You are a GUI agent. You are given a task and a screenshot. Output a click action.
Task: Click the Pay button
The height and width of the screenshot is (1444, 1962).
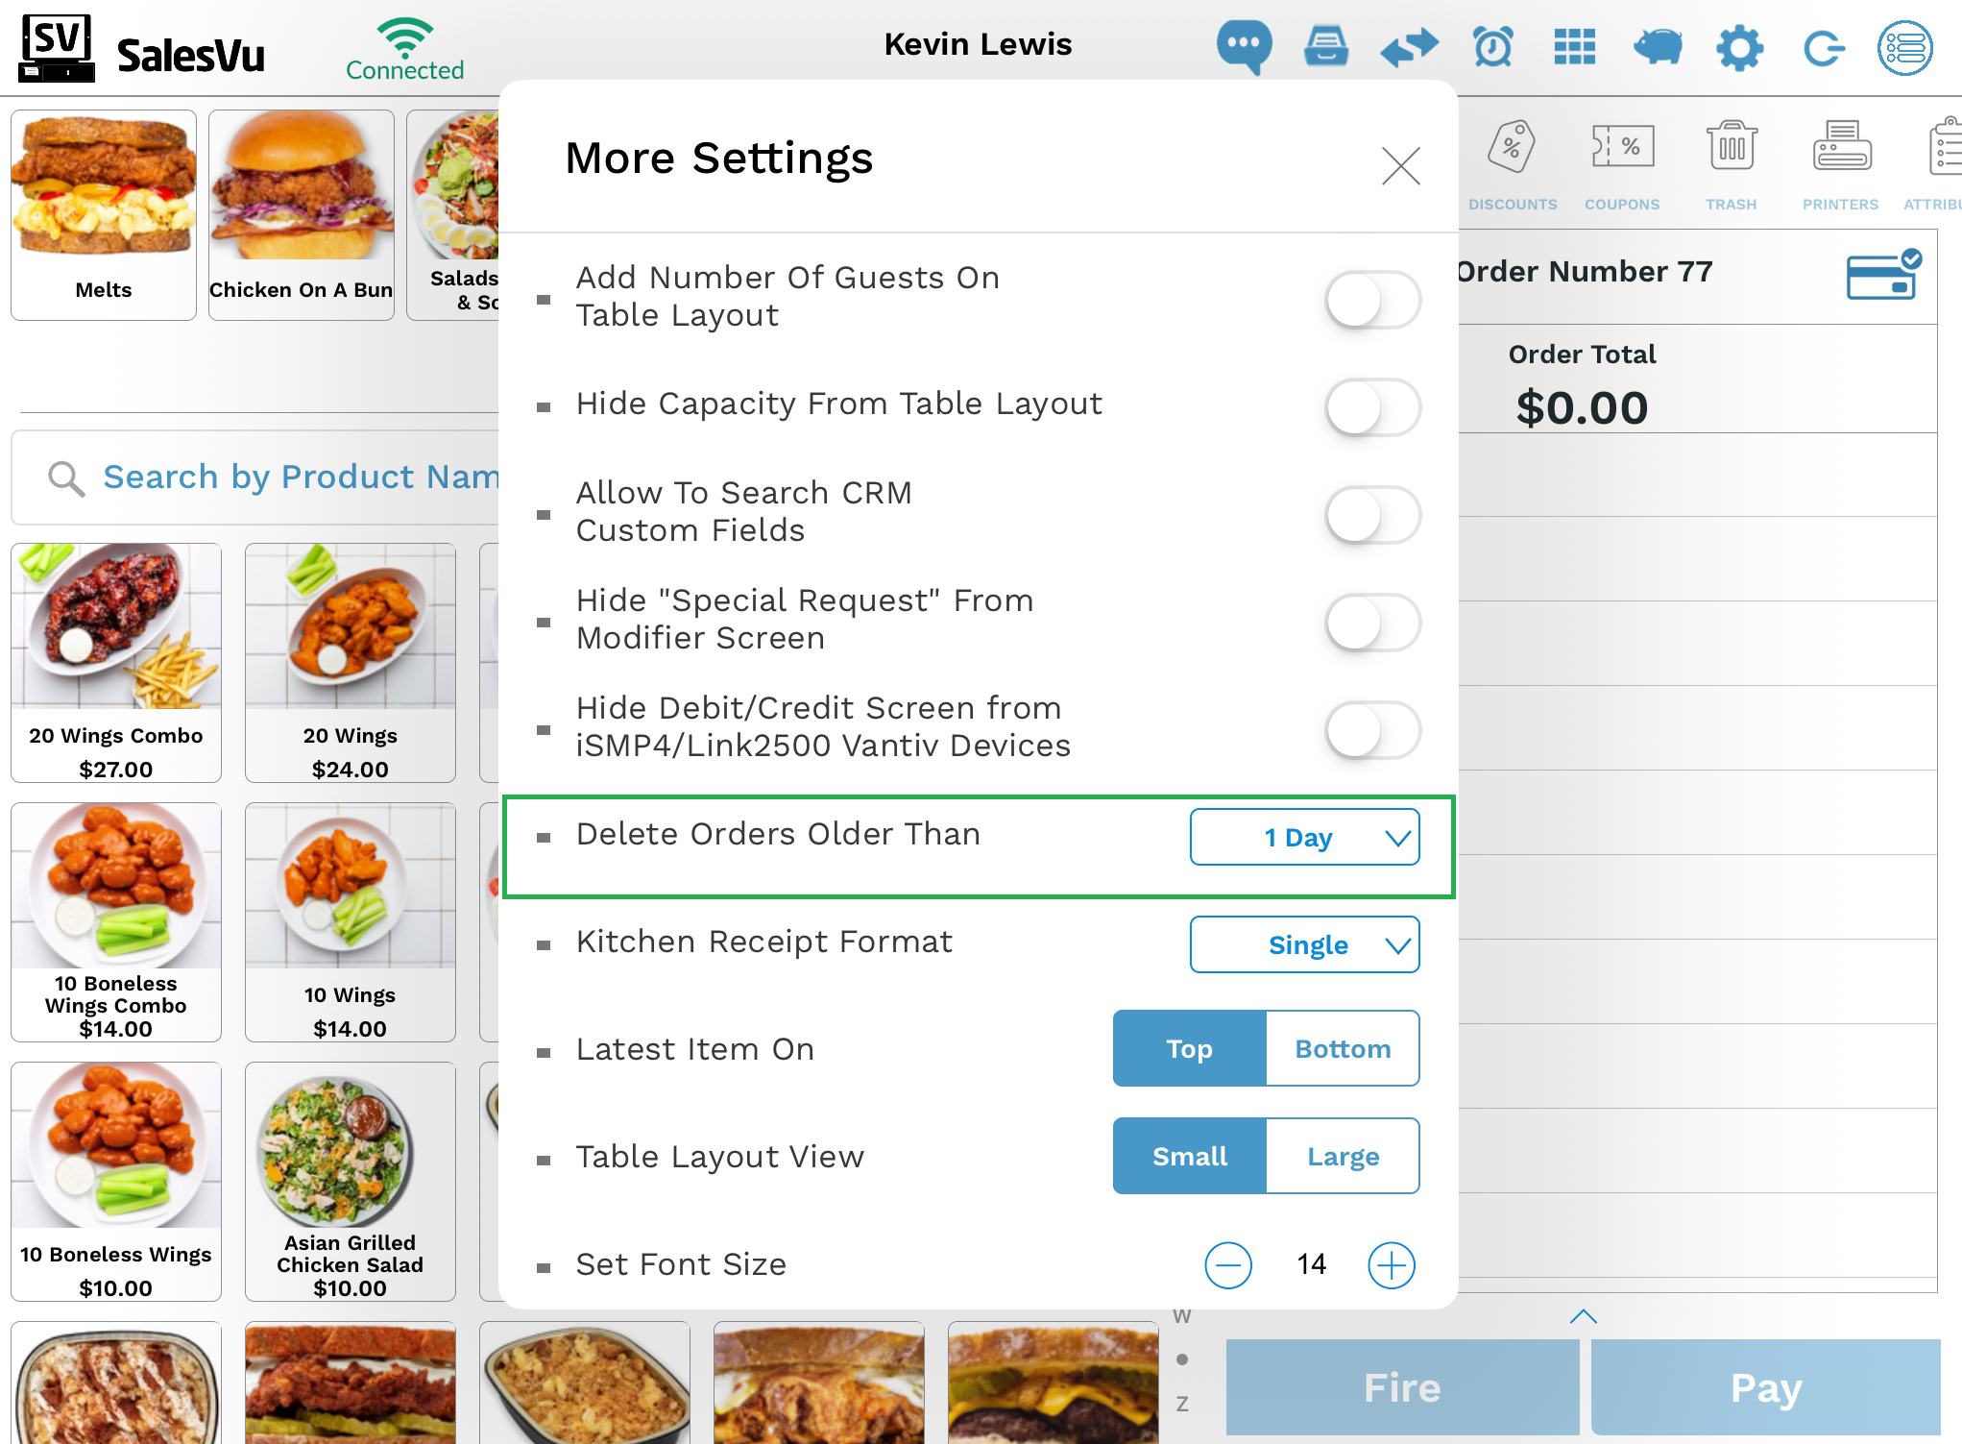coord(1765,1387)
